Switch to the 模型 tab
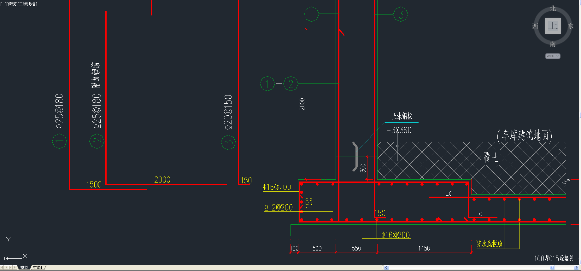581x271 pixels. (x=24, y=267)
